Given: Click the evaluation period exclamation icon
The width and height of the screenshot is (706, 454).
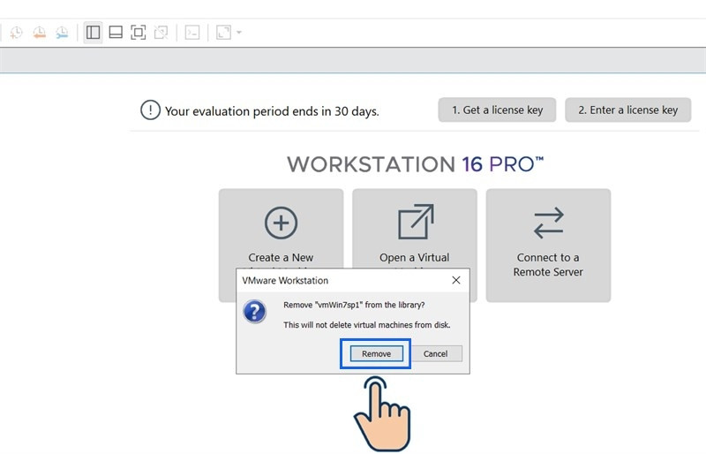Looking at the screenshot, I should [151, 110].
